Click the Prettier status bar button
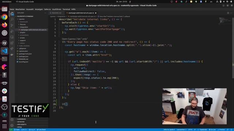Image resolution: width=234 pixels, height=131 pixels. 221,130
